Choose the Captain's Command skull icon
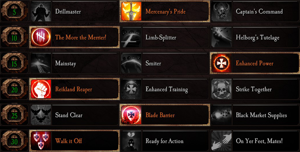Viewport: 300px width, 152px height. click(x=221, y=11)
